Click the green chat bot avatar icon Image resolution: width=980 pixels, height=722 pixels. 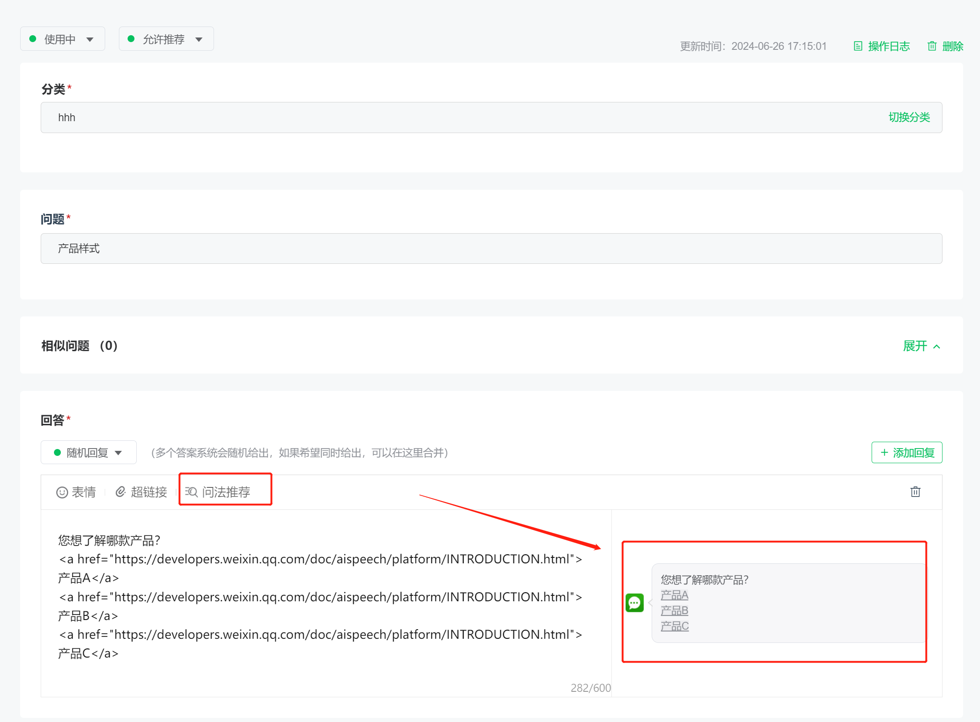coord(635,603)
